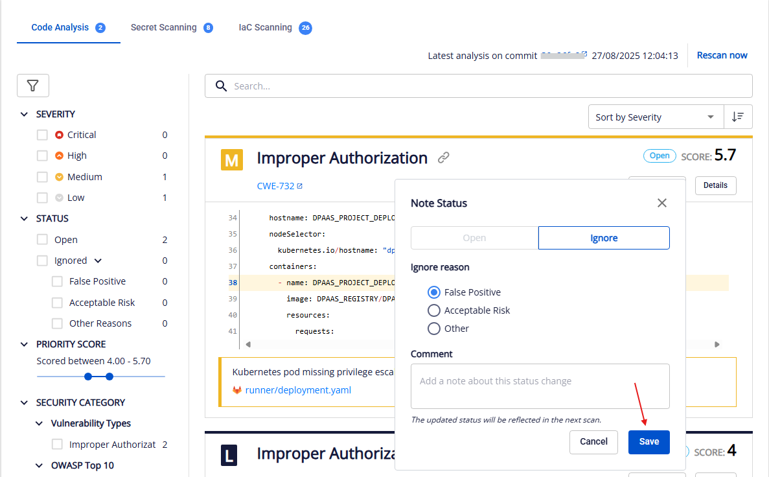Enable the Medium severity filter
The image size is (769, 477).
42,177
